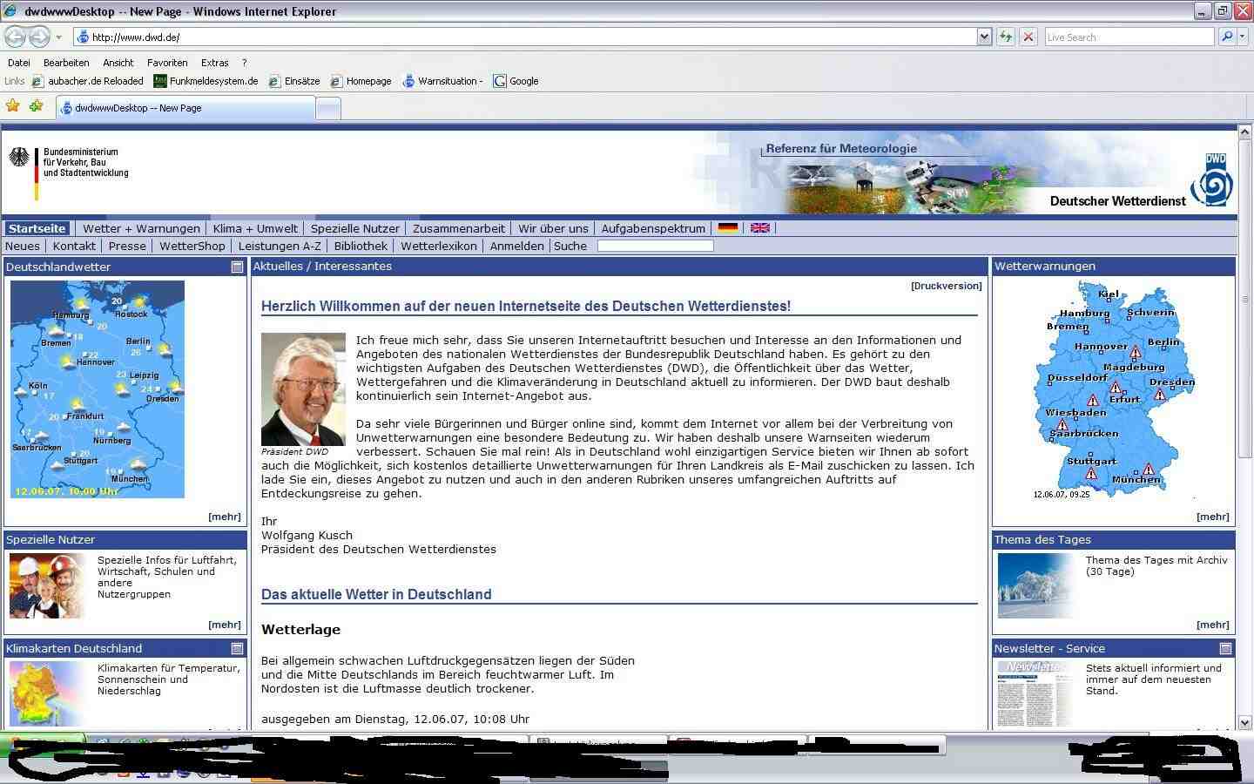Image resolution: width=1254 pixels, height=784 pixels.
Task: Click the browser Back button
Action: click(x=16, y=37)
